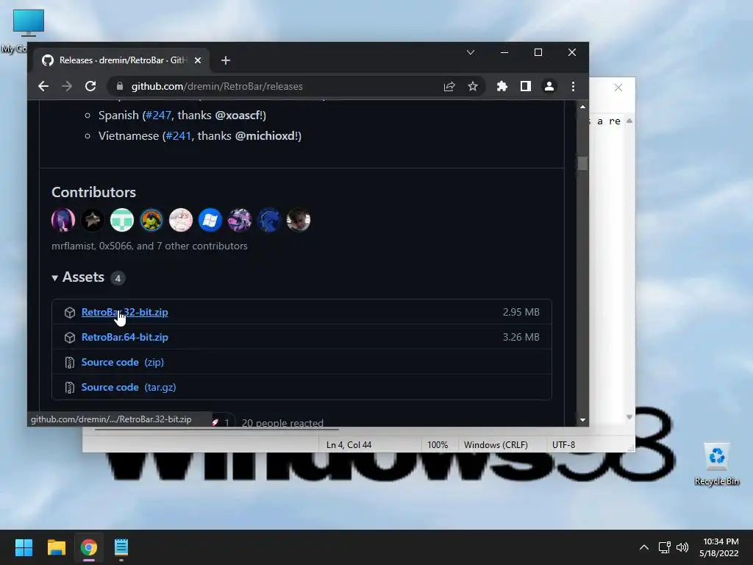Open the clock showing 10:34 PM
The width and height of the screenshot is (753, 565).
[719, 547]
